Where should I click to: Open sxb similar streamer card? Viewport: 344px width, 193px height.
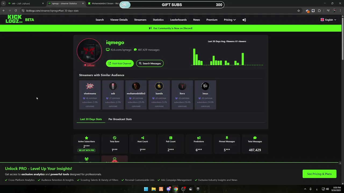click(x=113, y=95)
